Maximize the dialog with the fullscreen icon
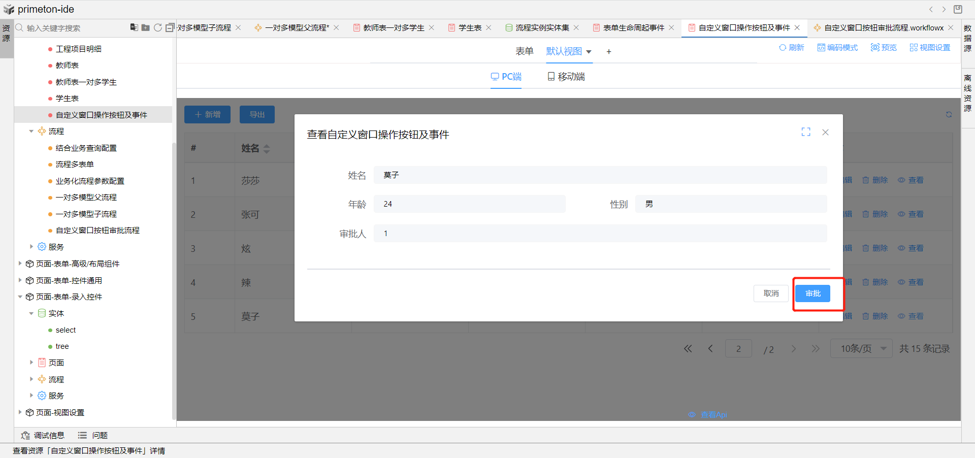This screenshot has height=458, width=975. click(x=806, y=132)
